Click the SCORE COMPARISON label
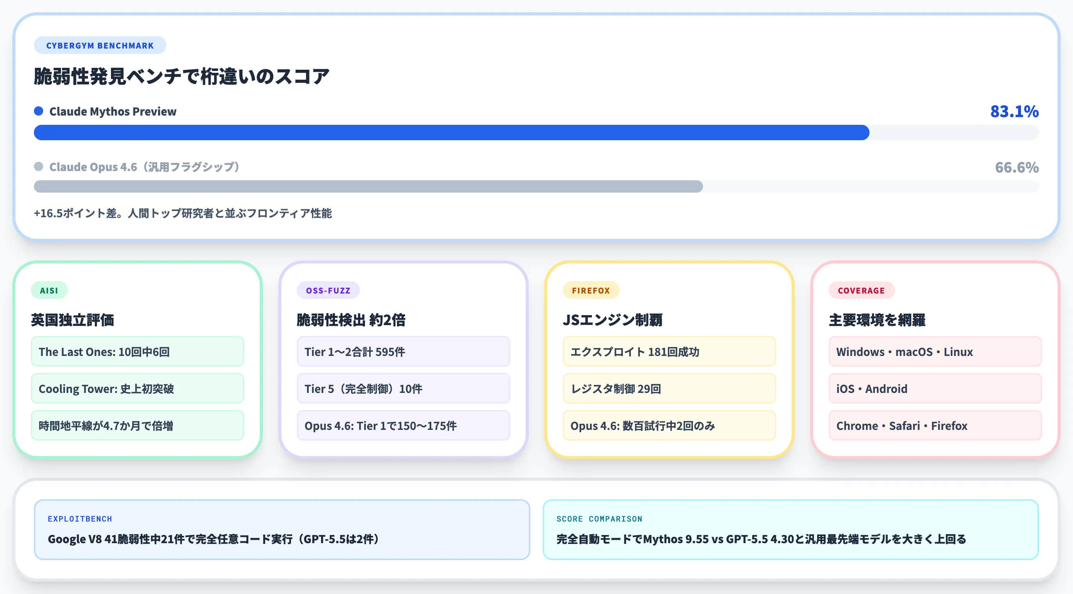 point(599,519)
